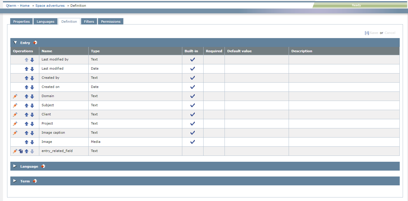
Task: Delete the entry_related_field row
Action: tap(21, 151)
